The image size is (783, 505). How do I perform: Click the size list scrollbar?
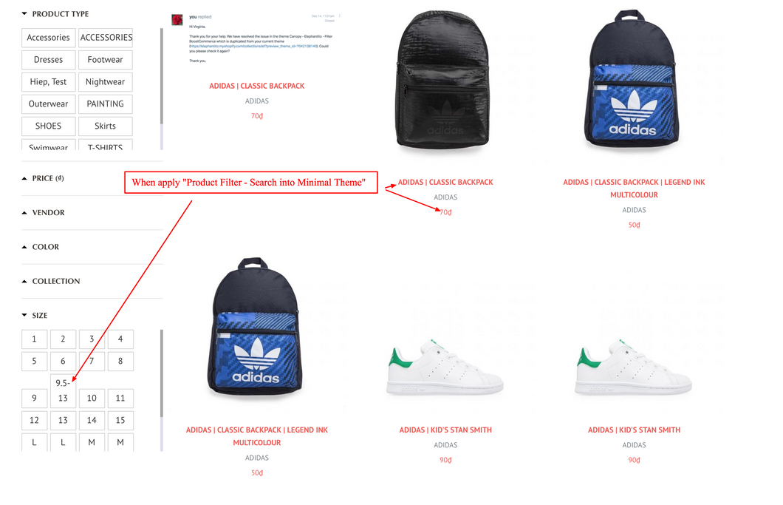[161, 373]
